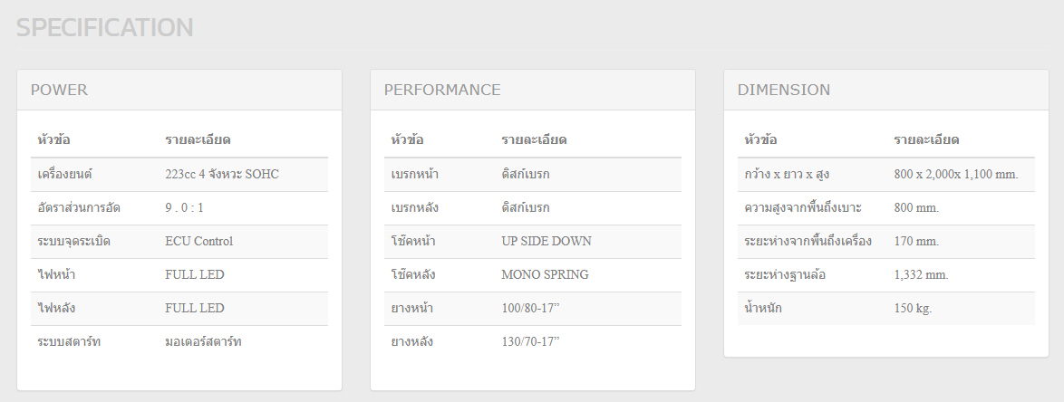
Task: Select the 150 kg. weight value
Action: tap(913, 308)
